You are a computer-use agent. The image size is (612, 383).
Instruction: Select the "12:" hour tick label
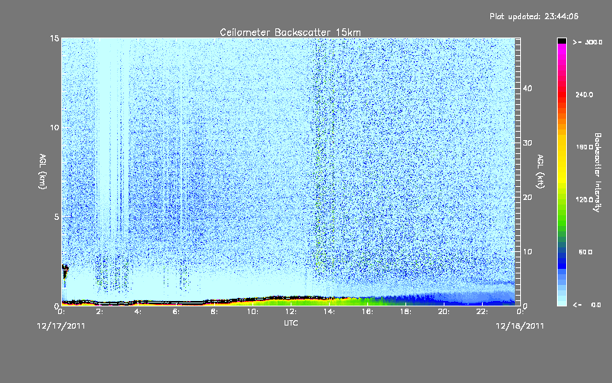(x=291, y=312)
